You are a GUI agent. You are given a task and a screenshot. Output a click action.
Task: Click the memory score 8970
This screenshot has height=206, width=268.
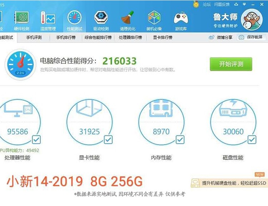(161, 131)
